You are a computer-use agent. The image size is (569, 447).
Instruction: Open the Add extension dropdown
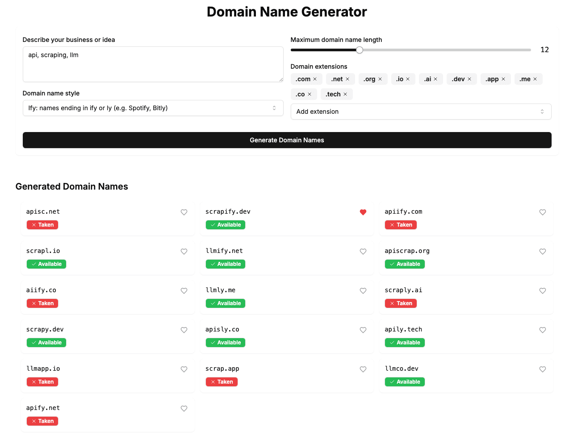421,112
